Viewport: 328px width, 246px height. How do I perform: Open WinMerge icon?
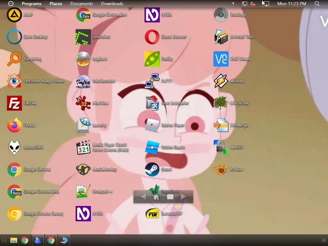221,125
